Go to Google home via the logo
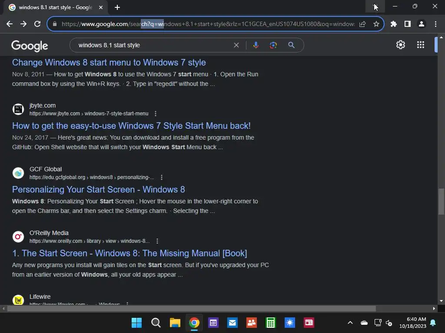 (x=30, y=46)
